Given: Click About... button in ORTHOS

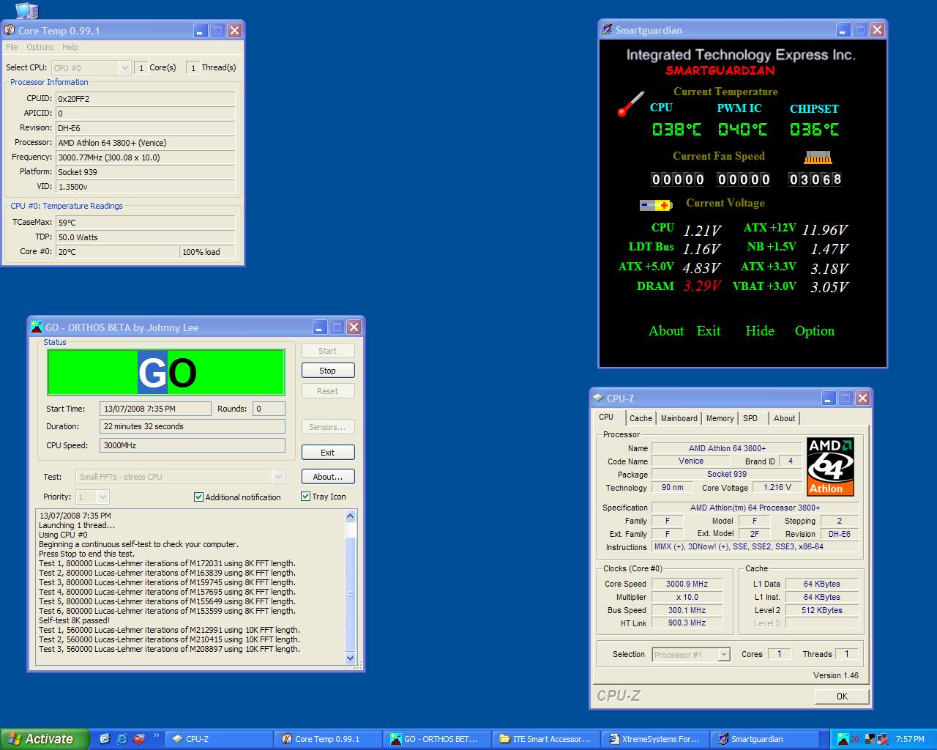Looking at the screenshot, I should [328, 477].
